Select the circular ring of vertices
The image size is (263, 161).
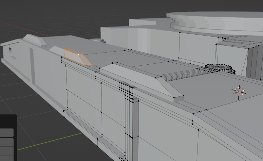tap(220, 68)
